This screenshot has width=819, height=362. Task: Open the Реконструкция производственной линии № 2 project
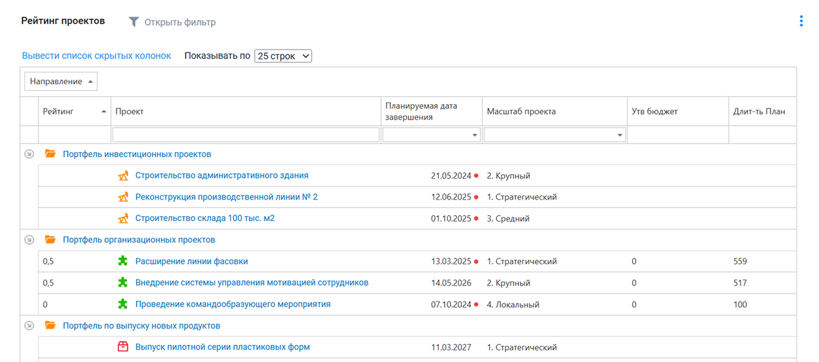[226, 197]
